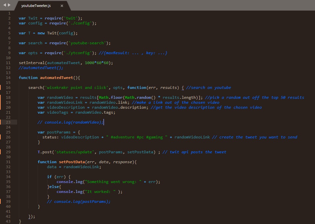Click the string ' #adventure #pc #gaming '

click(x=137, y=137)
